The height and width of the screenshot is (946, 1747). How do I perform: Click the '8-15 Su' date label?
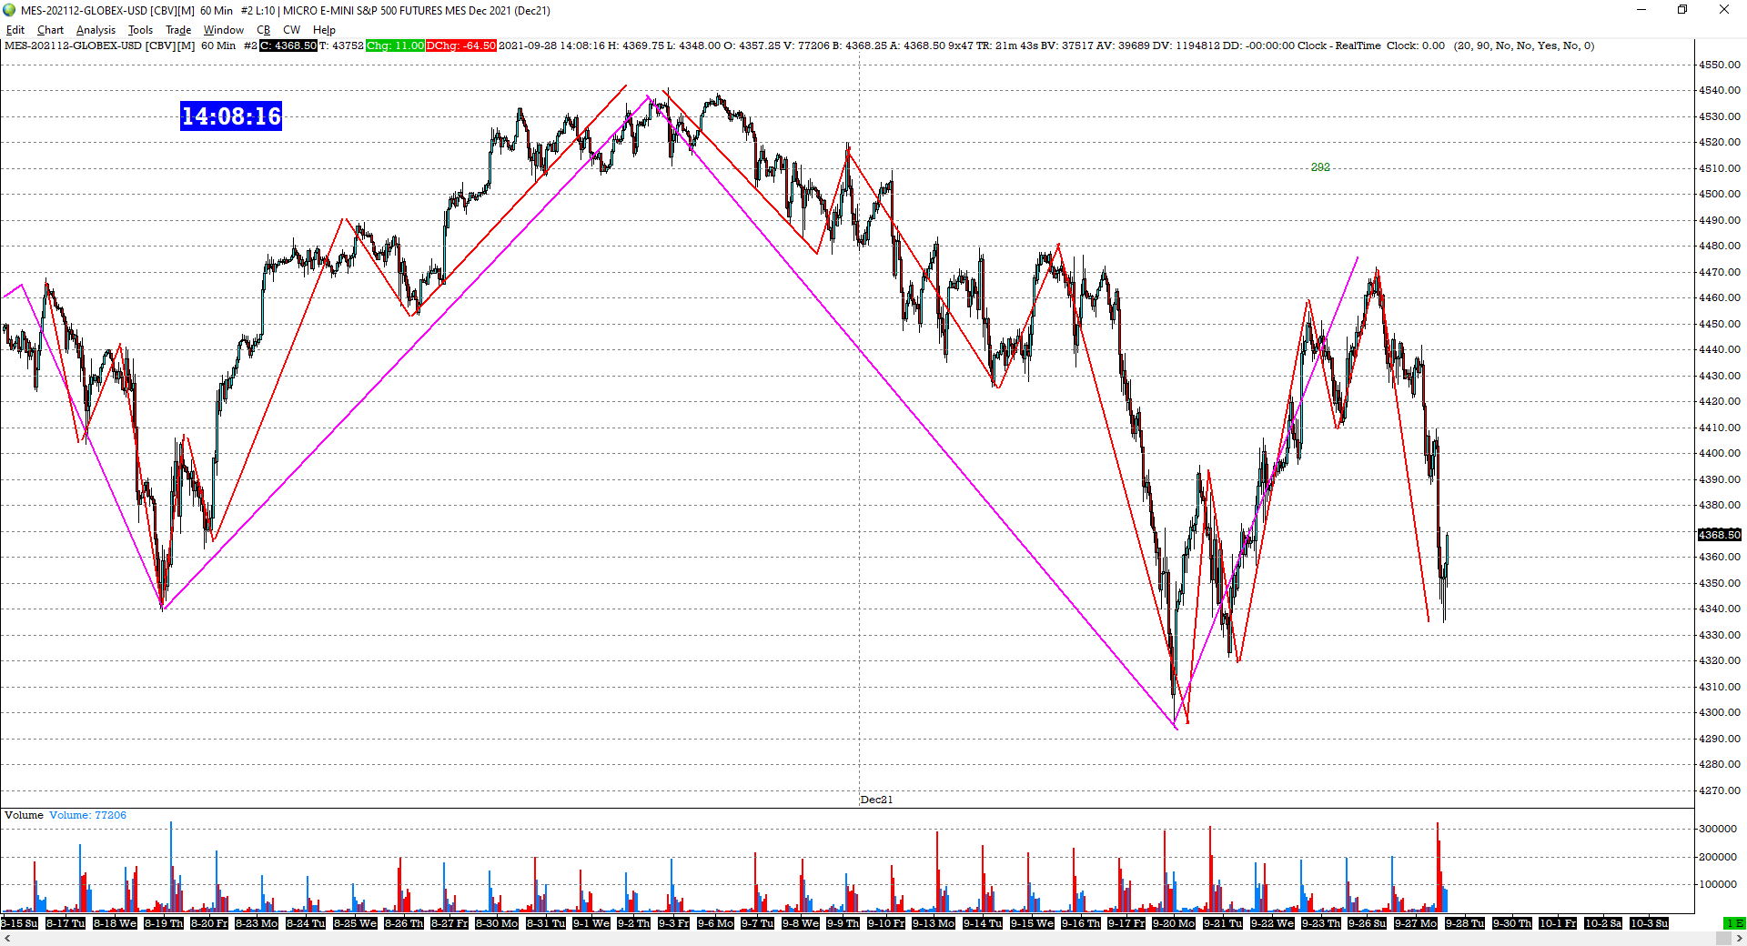coord(19,923)
